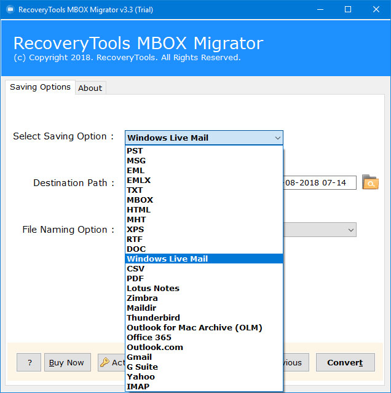Select EMLX format option
Image resolution: width=391 pixels, height=393 pixels.
click(x=204, y=180)
